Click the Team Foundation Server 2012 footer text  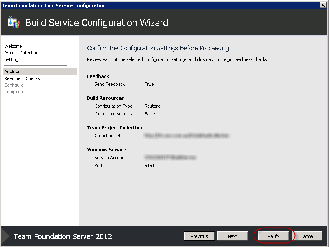click(63, 237)
